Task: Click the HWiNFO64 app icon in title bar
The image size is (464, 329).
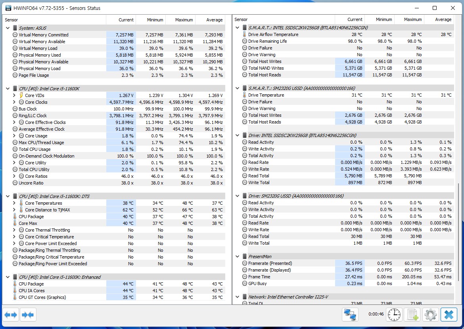Action: click(x=8, y=8)
